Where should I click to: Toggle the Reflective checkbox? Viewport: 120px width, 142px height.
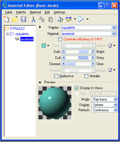click(x=56, y=76)
